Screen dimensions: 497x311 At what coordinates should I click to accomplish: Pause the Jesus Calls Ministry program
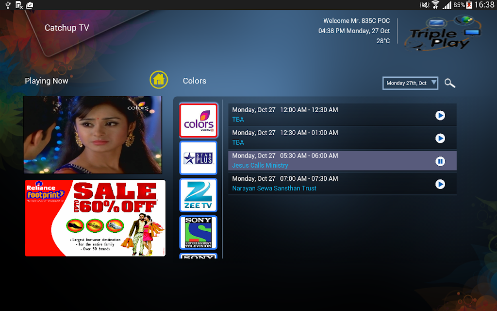[x=440, y=161]
